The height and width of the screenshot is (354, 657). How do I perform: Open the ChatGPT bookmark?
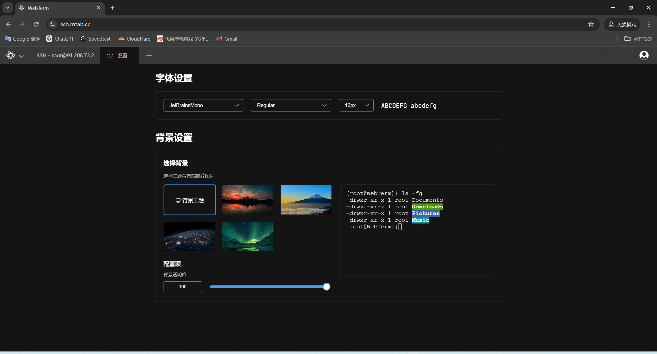[60, 39]
